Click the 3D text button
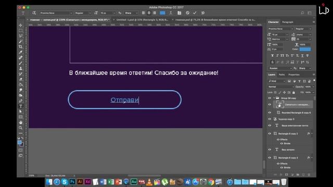Viewport: 333px width, 187px height. (x=203, y=13)
